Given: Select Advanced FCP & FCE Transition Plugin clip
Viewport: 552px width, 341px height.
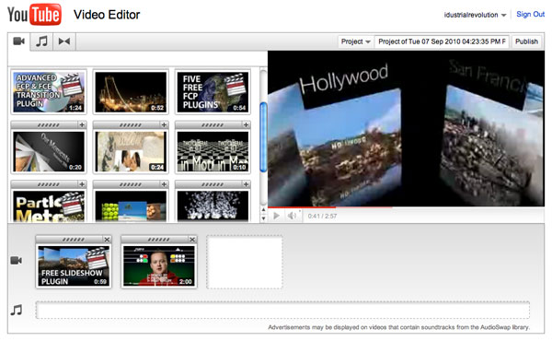Looking at the screenshot, I should (x=49, y=92).
